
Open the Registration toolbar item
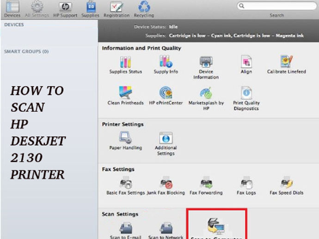[117, 9]
